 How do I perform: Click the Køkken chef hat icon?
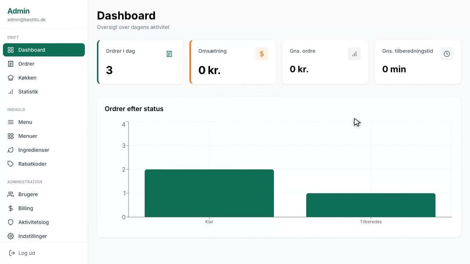pos(11,78)
